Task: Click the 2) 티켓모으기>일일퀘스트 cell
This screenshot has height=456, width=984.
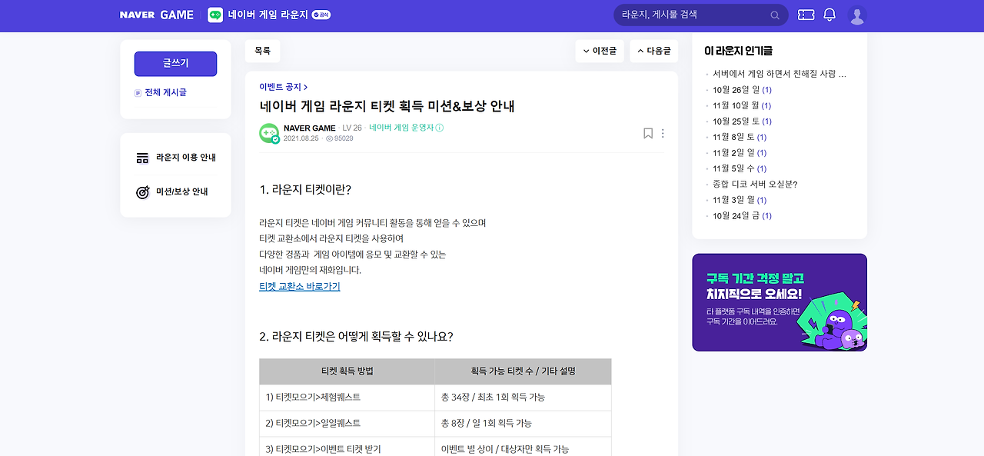Action: pyautogui.click(x=347, y=423)
